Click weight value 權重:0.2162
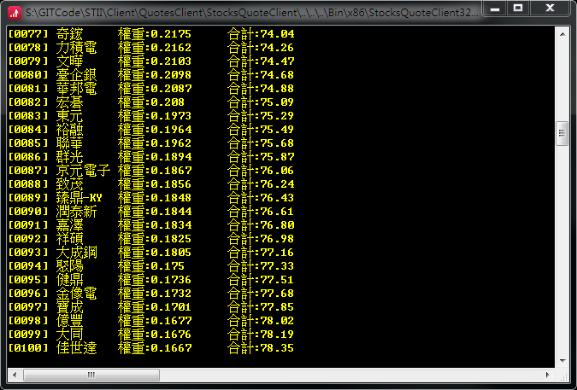The width and height of the screenshot is (577, 390). (155, 48)
